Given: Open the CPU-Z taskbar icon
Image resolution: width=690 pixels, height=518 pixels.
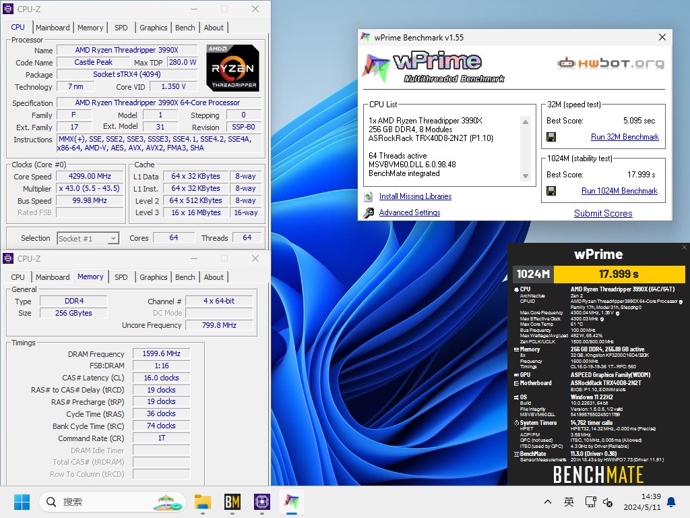Looking at the screenshot, I should (262, 502).
